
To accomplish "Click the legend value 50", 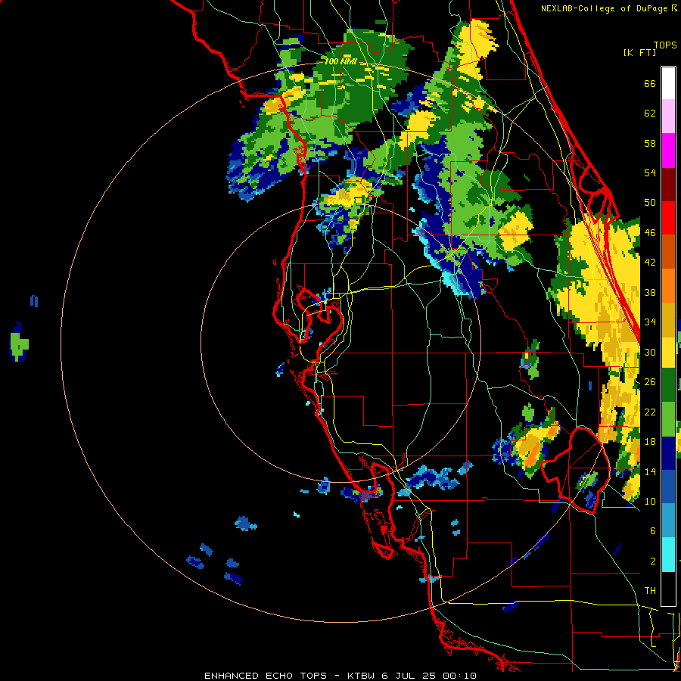I will [650, 203].
